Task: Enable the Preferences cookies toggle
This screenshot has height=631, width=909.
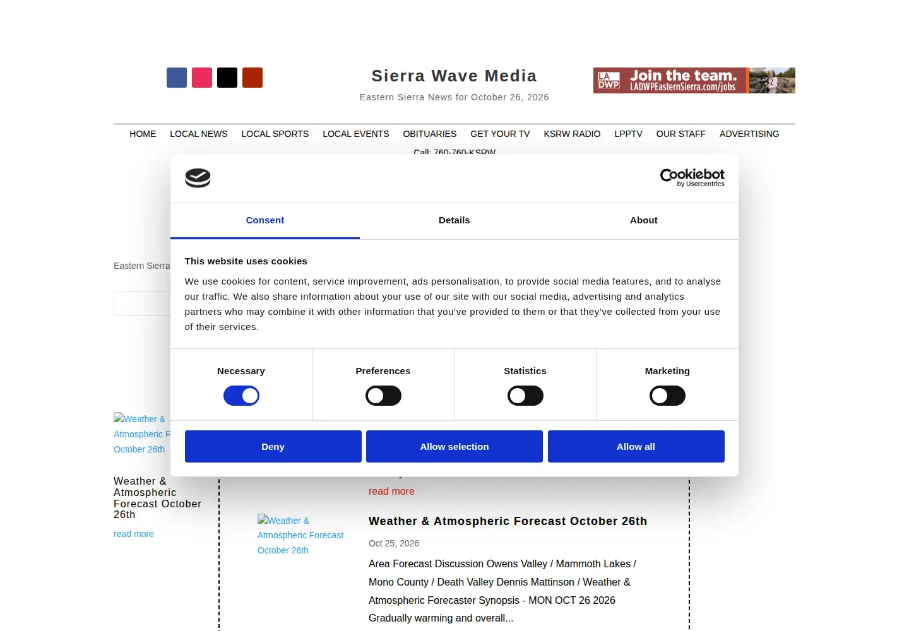Action: coord(383,396)
